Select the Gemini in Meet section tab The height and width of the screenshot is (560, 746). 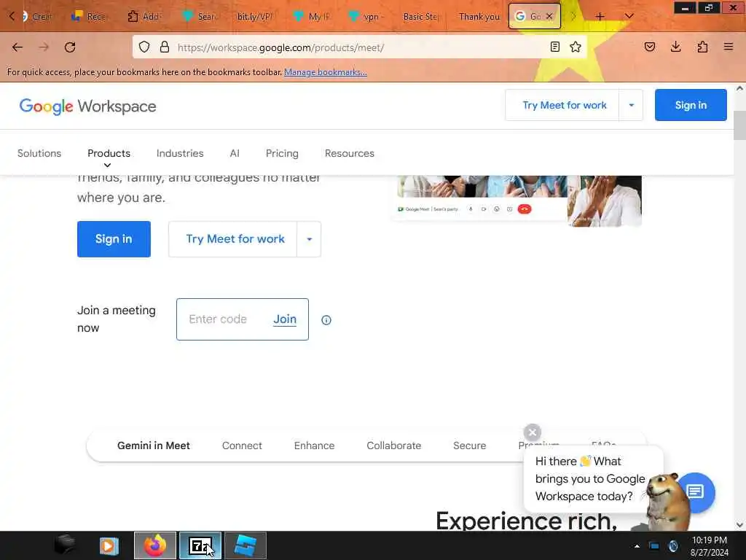(154, 446)
